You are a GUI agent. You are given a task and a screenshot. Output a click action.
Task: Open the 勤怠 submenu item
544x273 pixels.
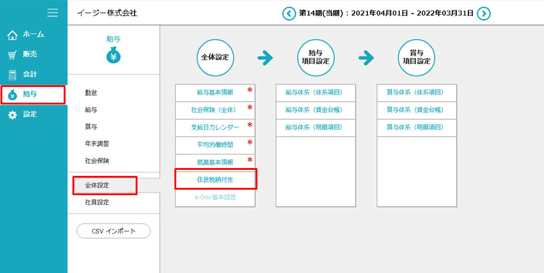tap(91, 93)
